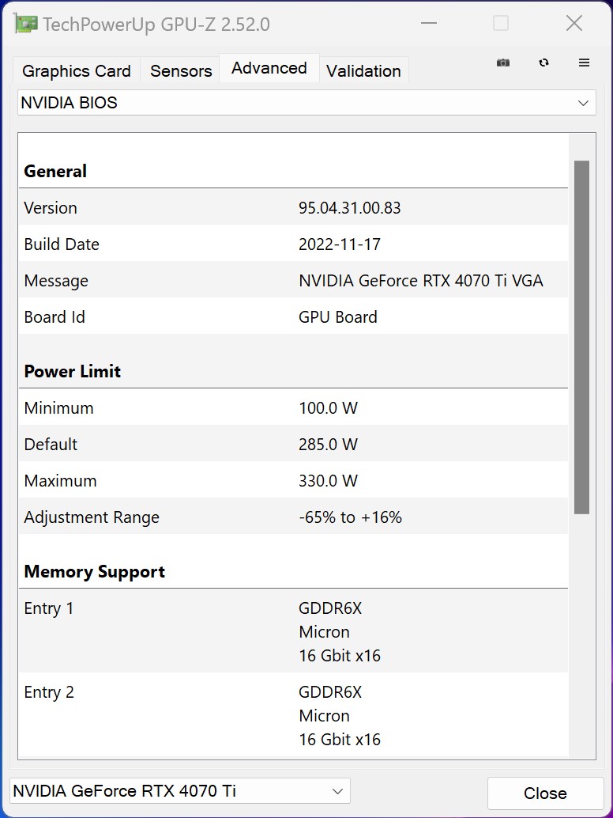Open the Sensors tab
Image resolution: width=613 pixels, height=818 pixels.
tap(181, 71)
